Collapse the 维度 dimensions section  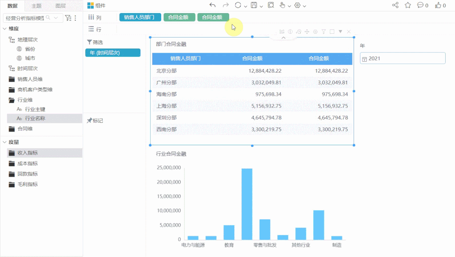(x=5, y=29)
